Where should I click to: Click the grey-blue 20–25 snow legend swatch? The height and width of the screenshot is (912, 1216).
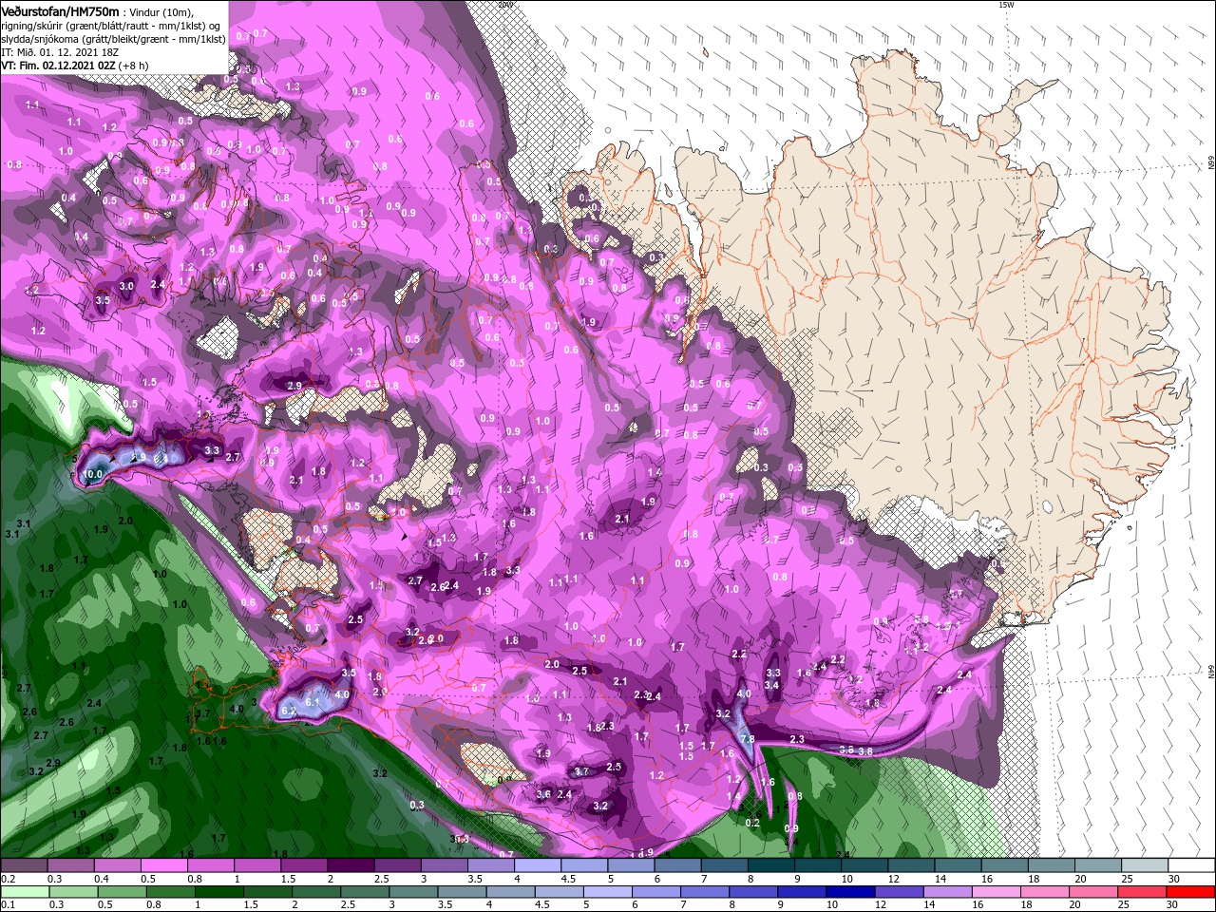[x=1100, y=865]
